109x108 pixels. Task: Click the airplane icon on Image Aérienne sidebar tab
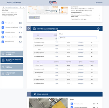pyautogui.click(x=3, y=67)
